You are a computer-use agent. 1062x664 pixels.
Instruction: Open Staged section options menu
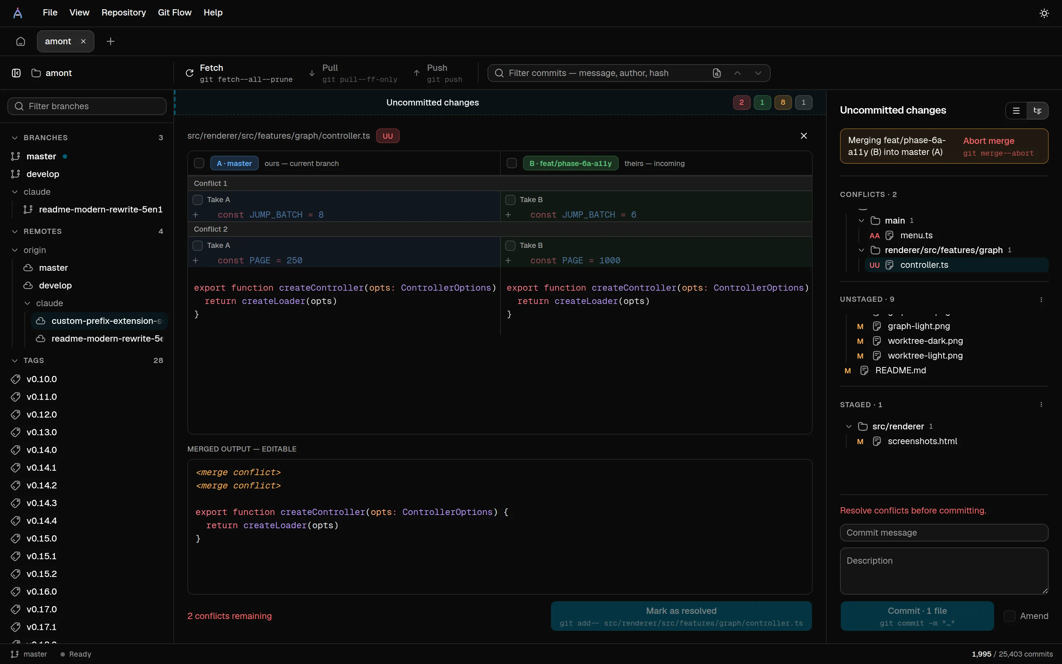1041,404
